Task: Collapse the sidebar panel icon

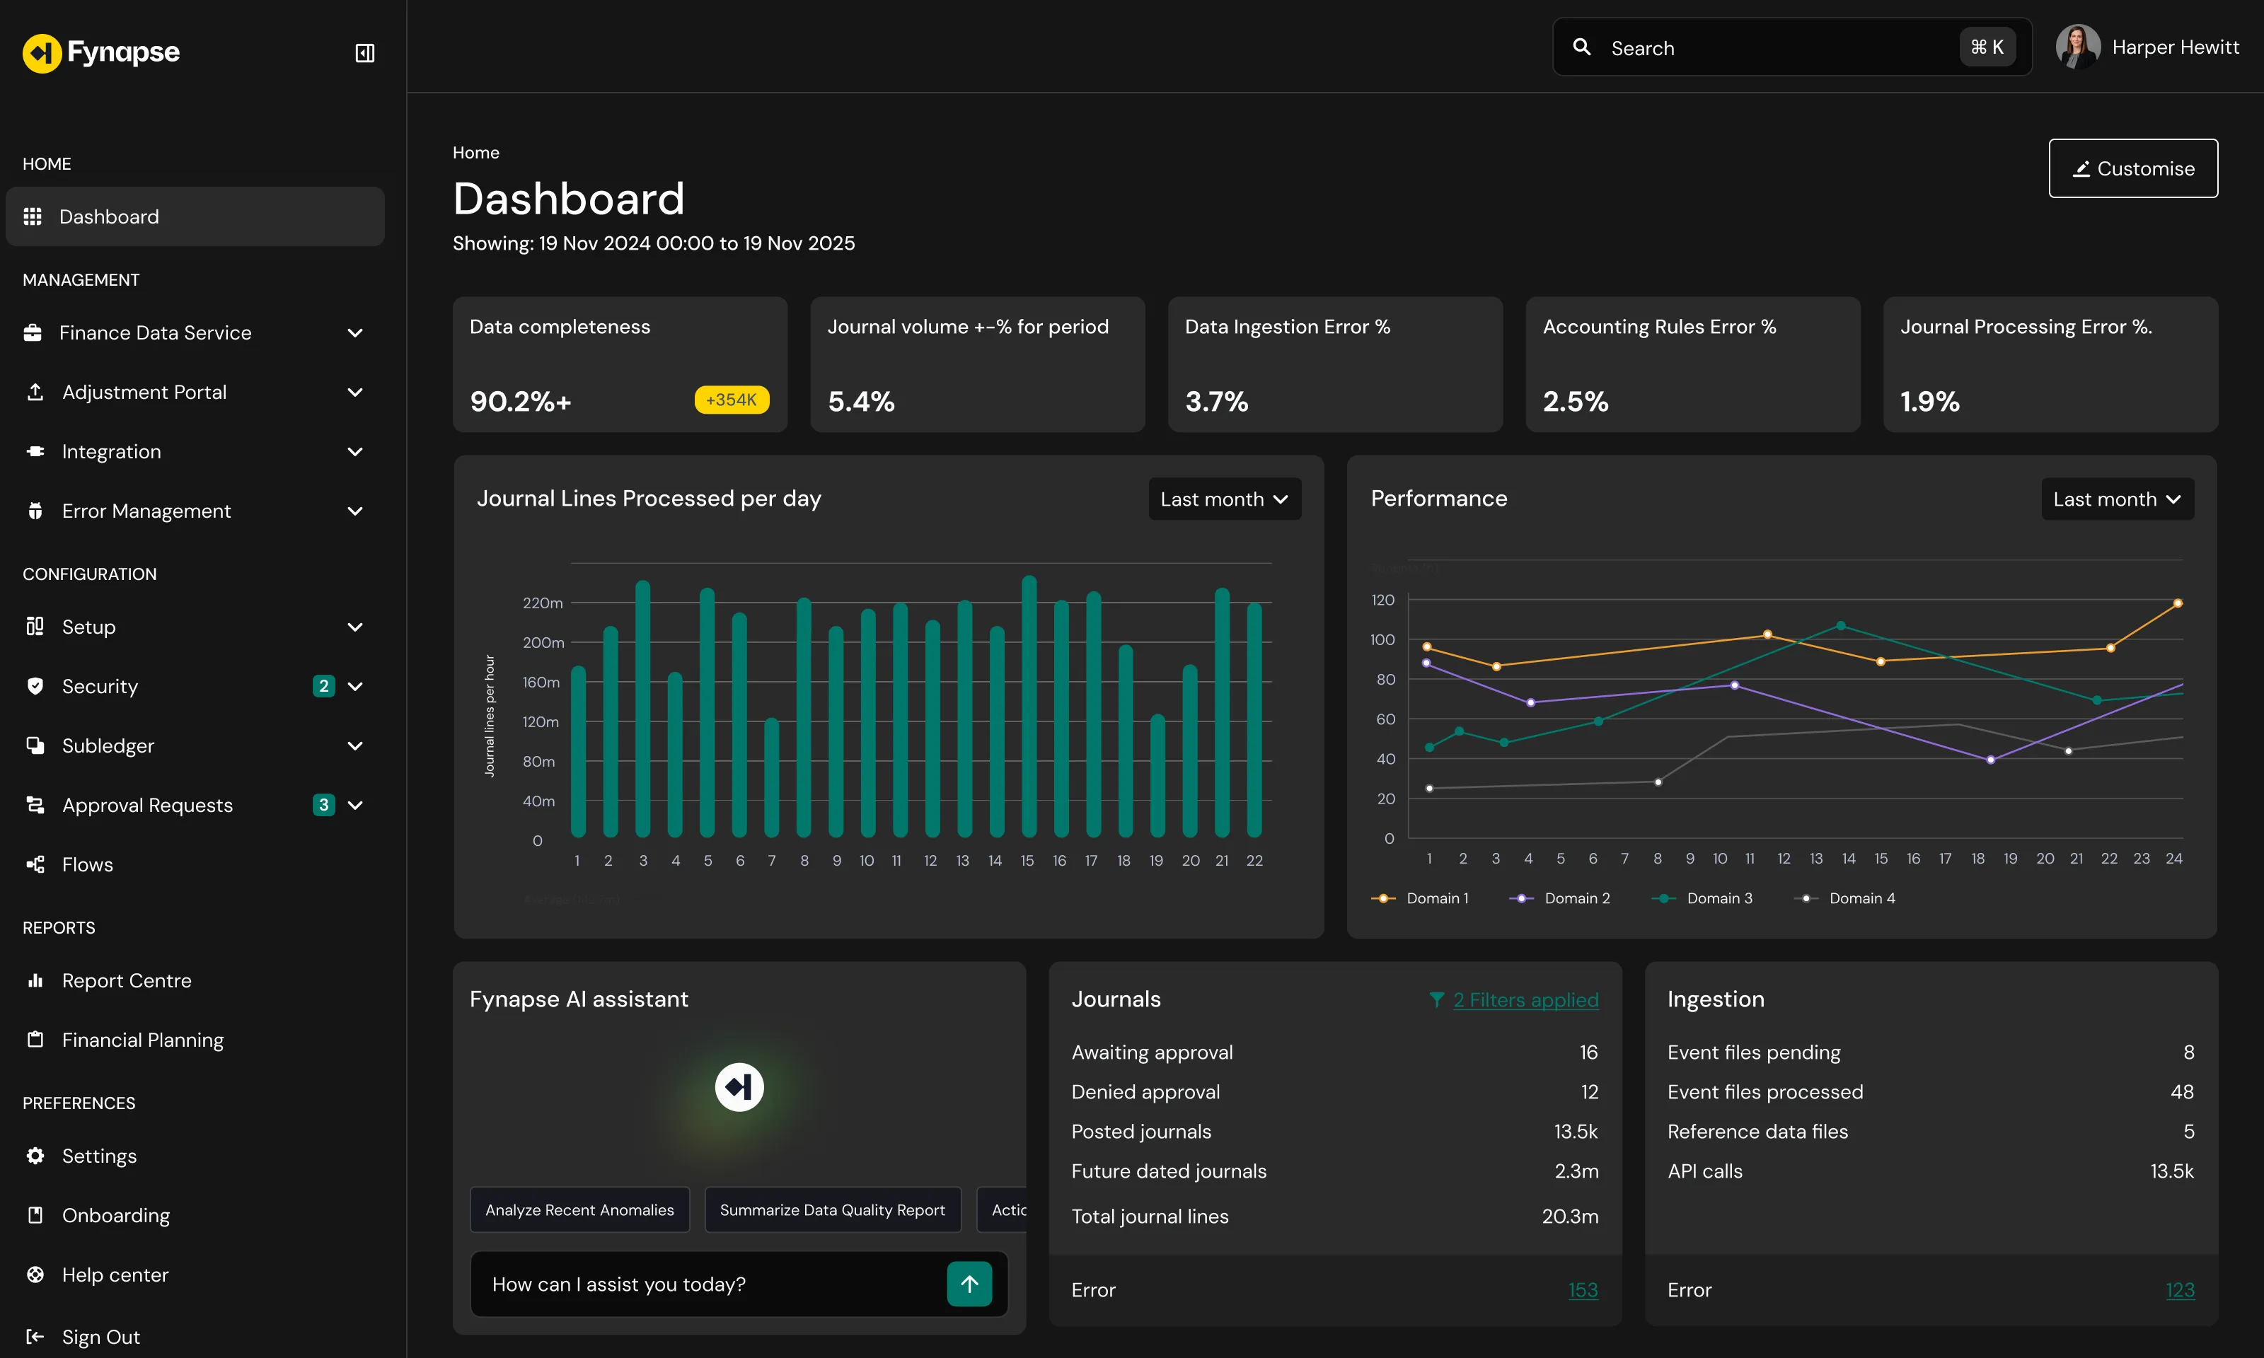Action: [x=364, y=53]
